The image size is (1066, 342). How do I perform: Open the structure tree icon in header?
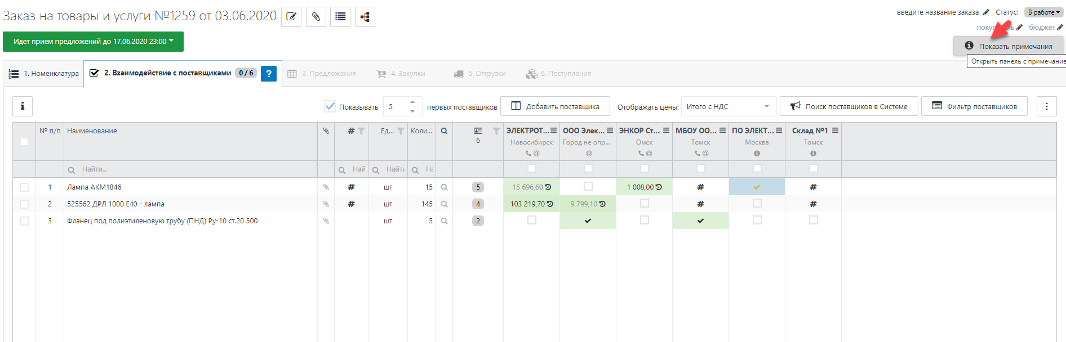point(365,17)
